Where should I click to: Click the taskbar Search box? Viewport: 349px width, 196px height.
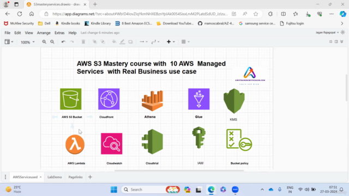tap(151, 189)
